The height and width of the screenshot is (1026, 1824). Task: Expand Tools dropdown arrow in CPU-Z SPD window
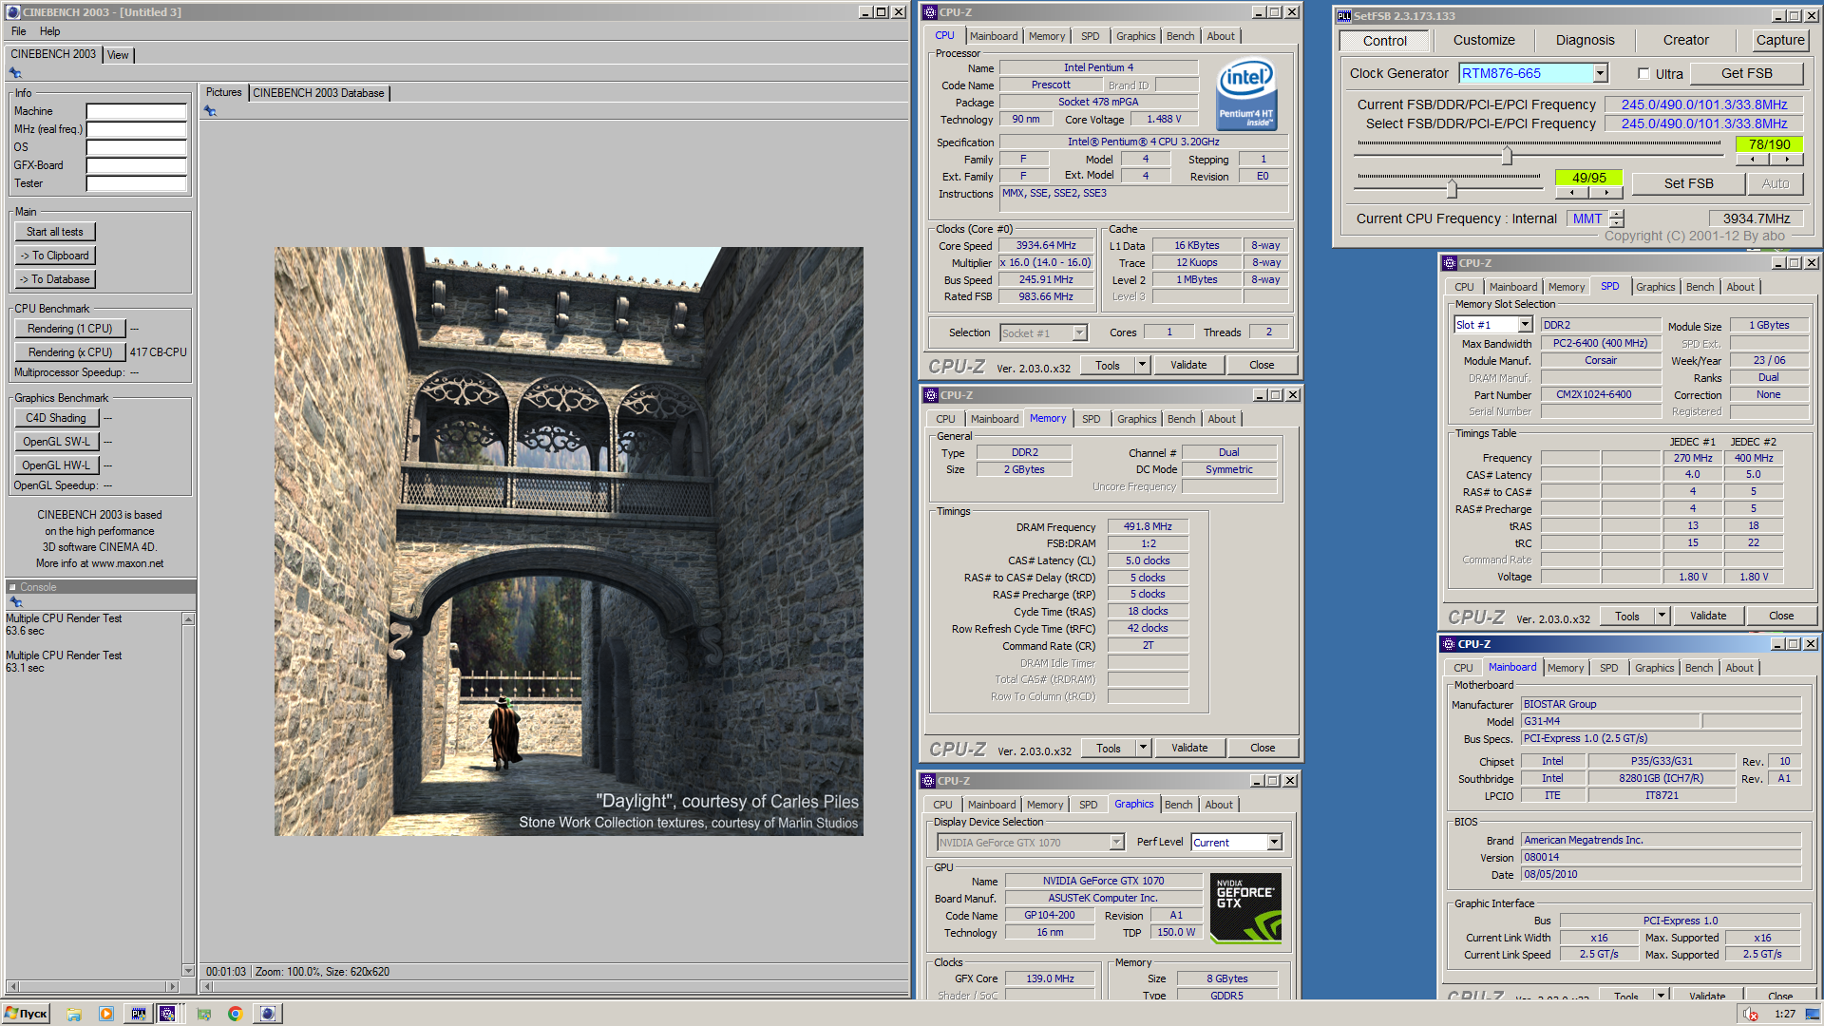(x=1662, y=616)
